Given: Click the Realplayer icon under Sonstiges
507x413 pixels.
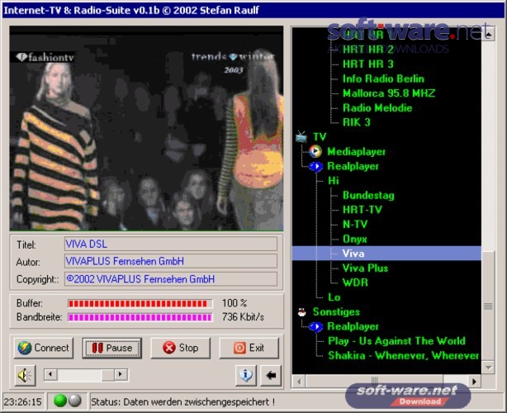Looking at the screenshot, I should pyautogui.click(x=316, y=326).
